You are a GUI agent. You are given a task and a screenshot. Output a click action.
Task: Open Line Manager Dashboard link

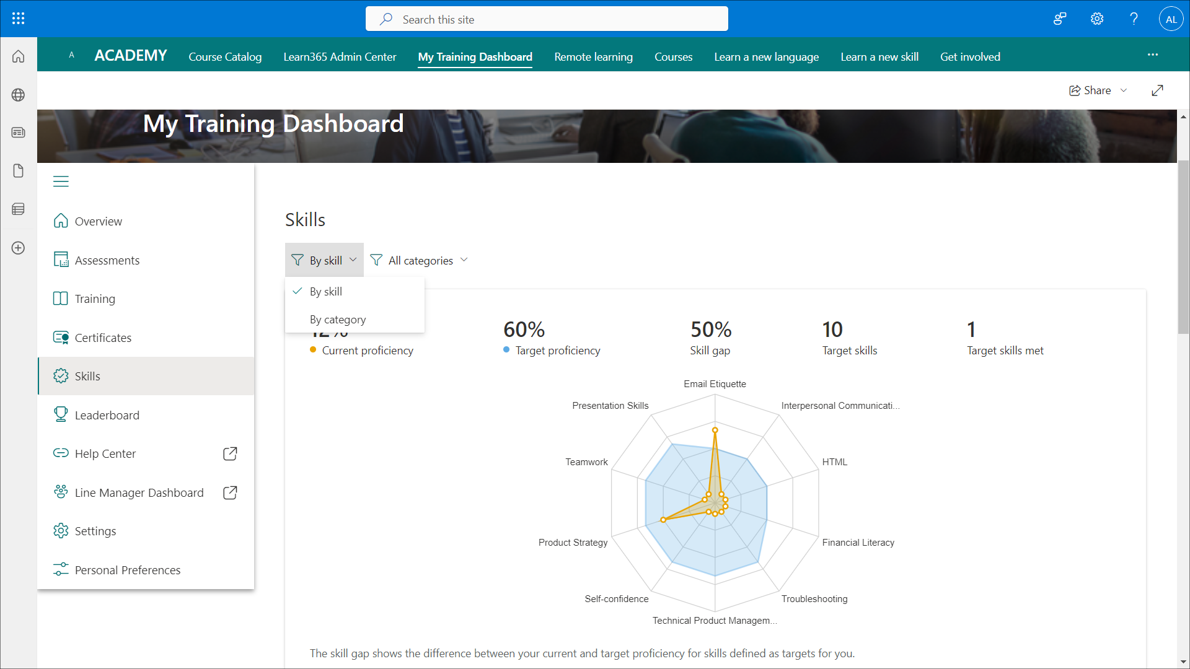click(x=139, y=492)
